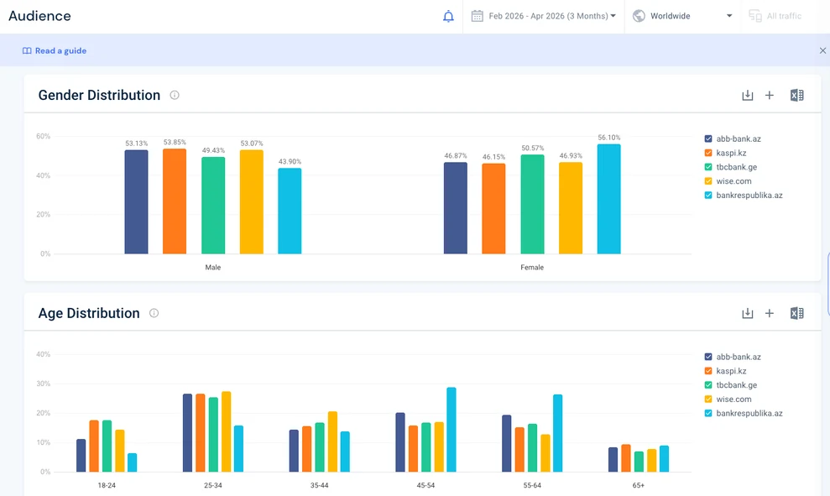Click the cyan bankrespublika.az bar in 55-64 group
The image size is (830, 496).
[558, 434]
